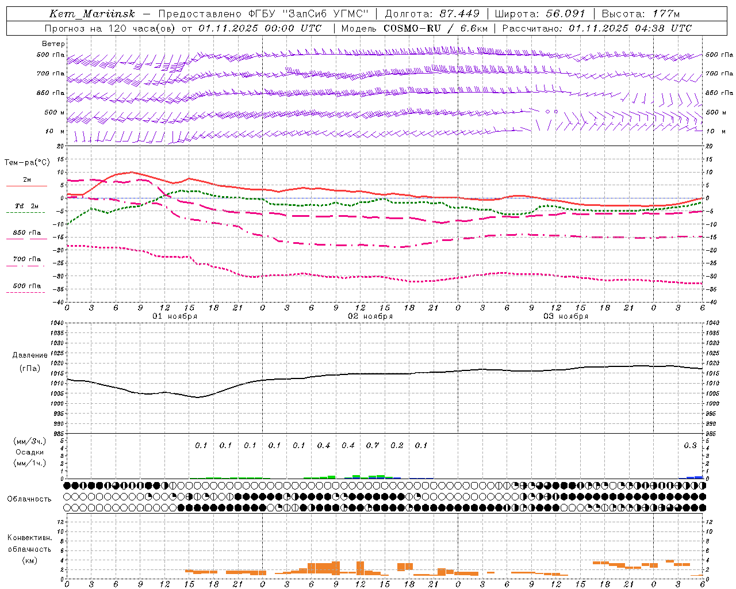This screenshot has height=589, width=736.
Task: Click the Конвективн. panel label
Action: (29, 538)
